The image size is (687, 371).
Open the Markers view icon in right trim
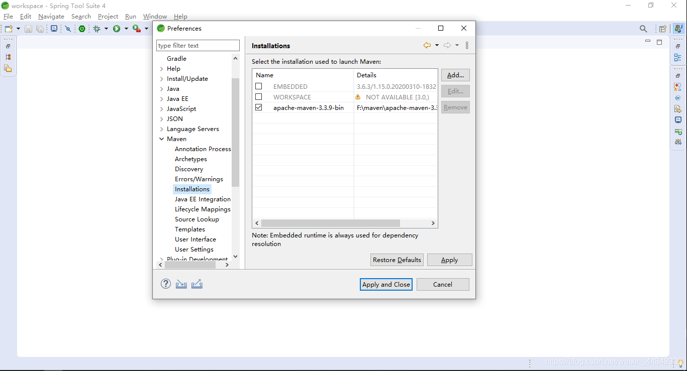pos(678,87)
